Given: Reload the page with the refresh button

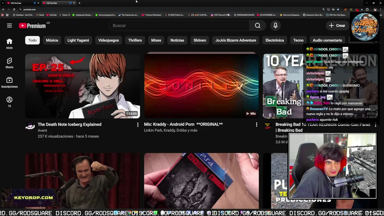Looking at the screenshot, I should [14, 9].
